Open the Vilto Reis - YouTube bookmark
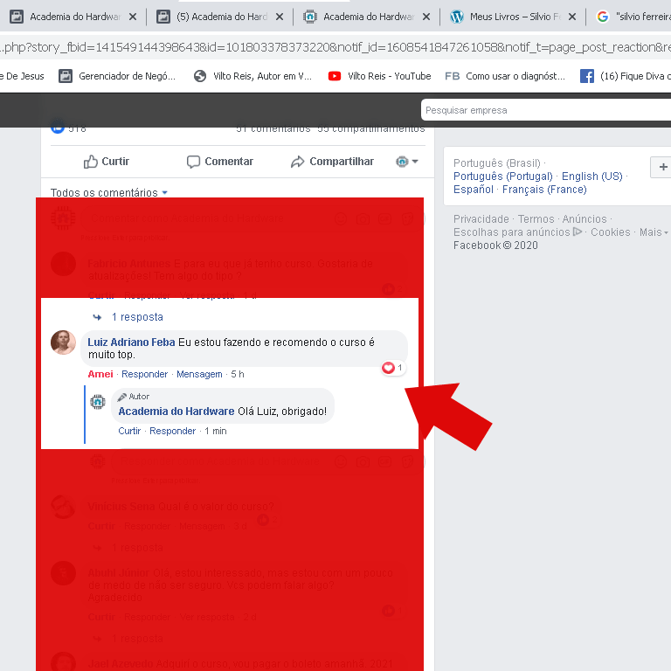The image size is (671, 671). click(x=379, y=76)
